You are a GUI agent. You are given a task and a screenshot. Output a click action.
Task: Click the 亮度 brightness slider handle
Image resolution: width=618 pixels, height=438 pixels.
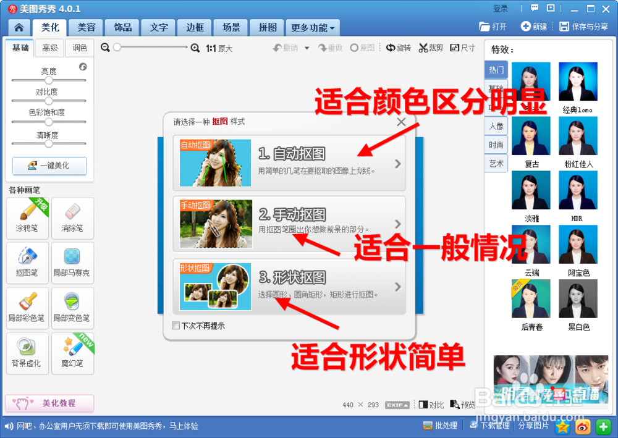48,80
